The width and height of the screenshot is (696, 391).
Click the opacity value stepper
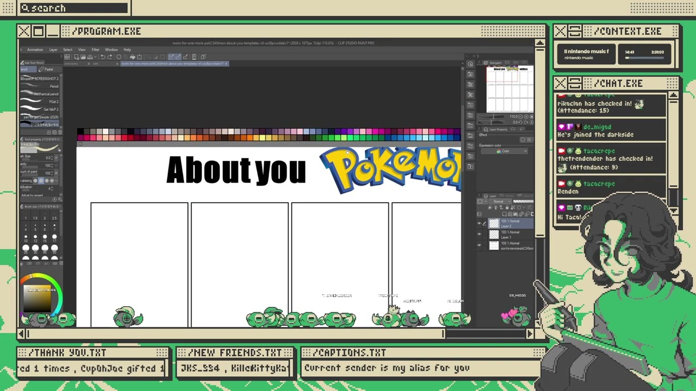(52, 165)
